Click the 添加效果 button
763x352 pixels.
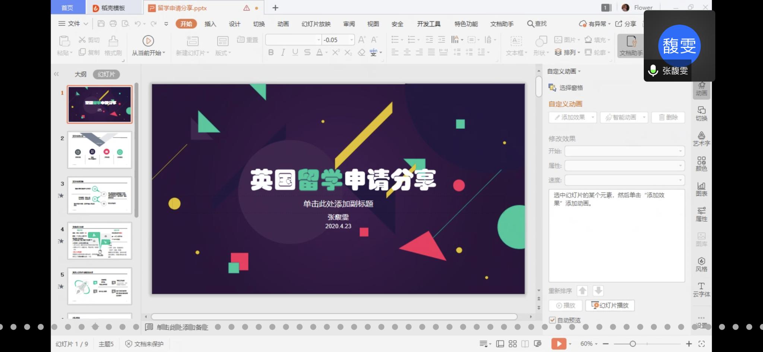[x=573, y=118]
